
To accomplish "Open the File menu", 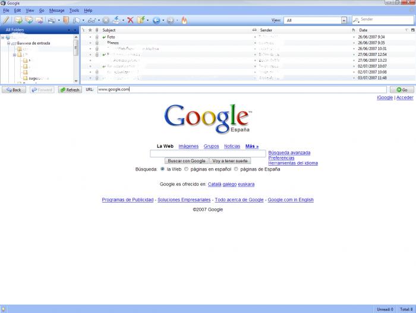I will point(6,10).
